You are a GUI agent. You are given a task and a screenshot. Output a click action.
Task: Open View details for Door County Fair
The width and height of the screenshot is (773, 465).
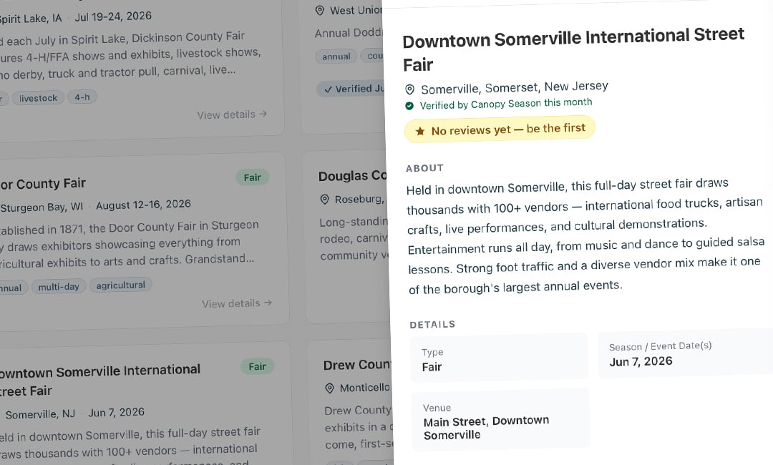237,303
